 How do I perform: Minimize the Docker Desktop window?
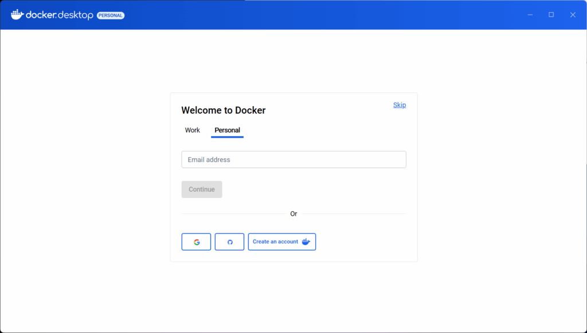click(530, 14)
